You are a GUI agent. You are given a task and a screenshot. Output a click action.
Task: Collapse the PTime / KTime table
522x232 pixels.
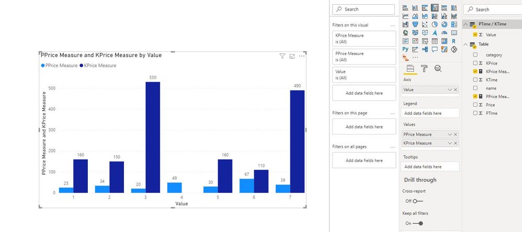point(466,24)
